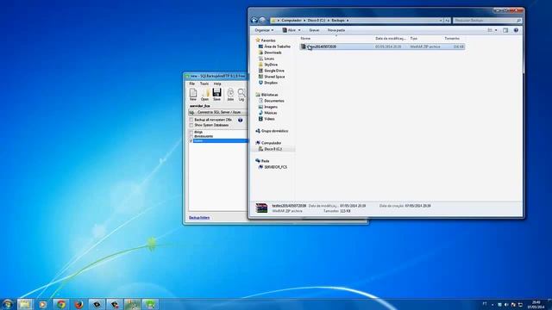Click the New icon in SQLBackupAndFTP toolbar
The width and height of the screenshot is (552, 310).
(x=193, y=94)
